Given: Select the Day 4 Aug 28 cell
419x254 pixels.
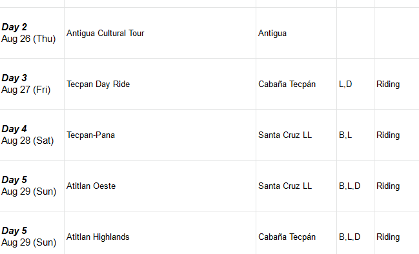Looking at the screenshot, I should pos(32,135).
